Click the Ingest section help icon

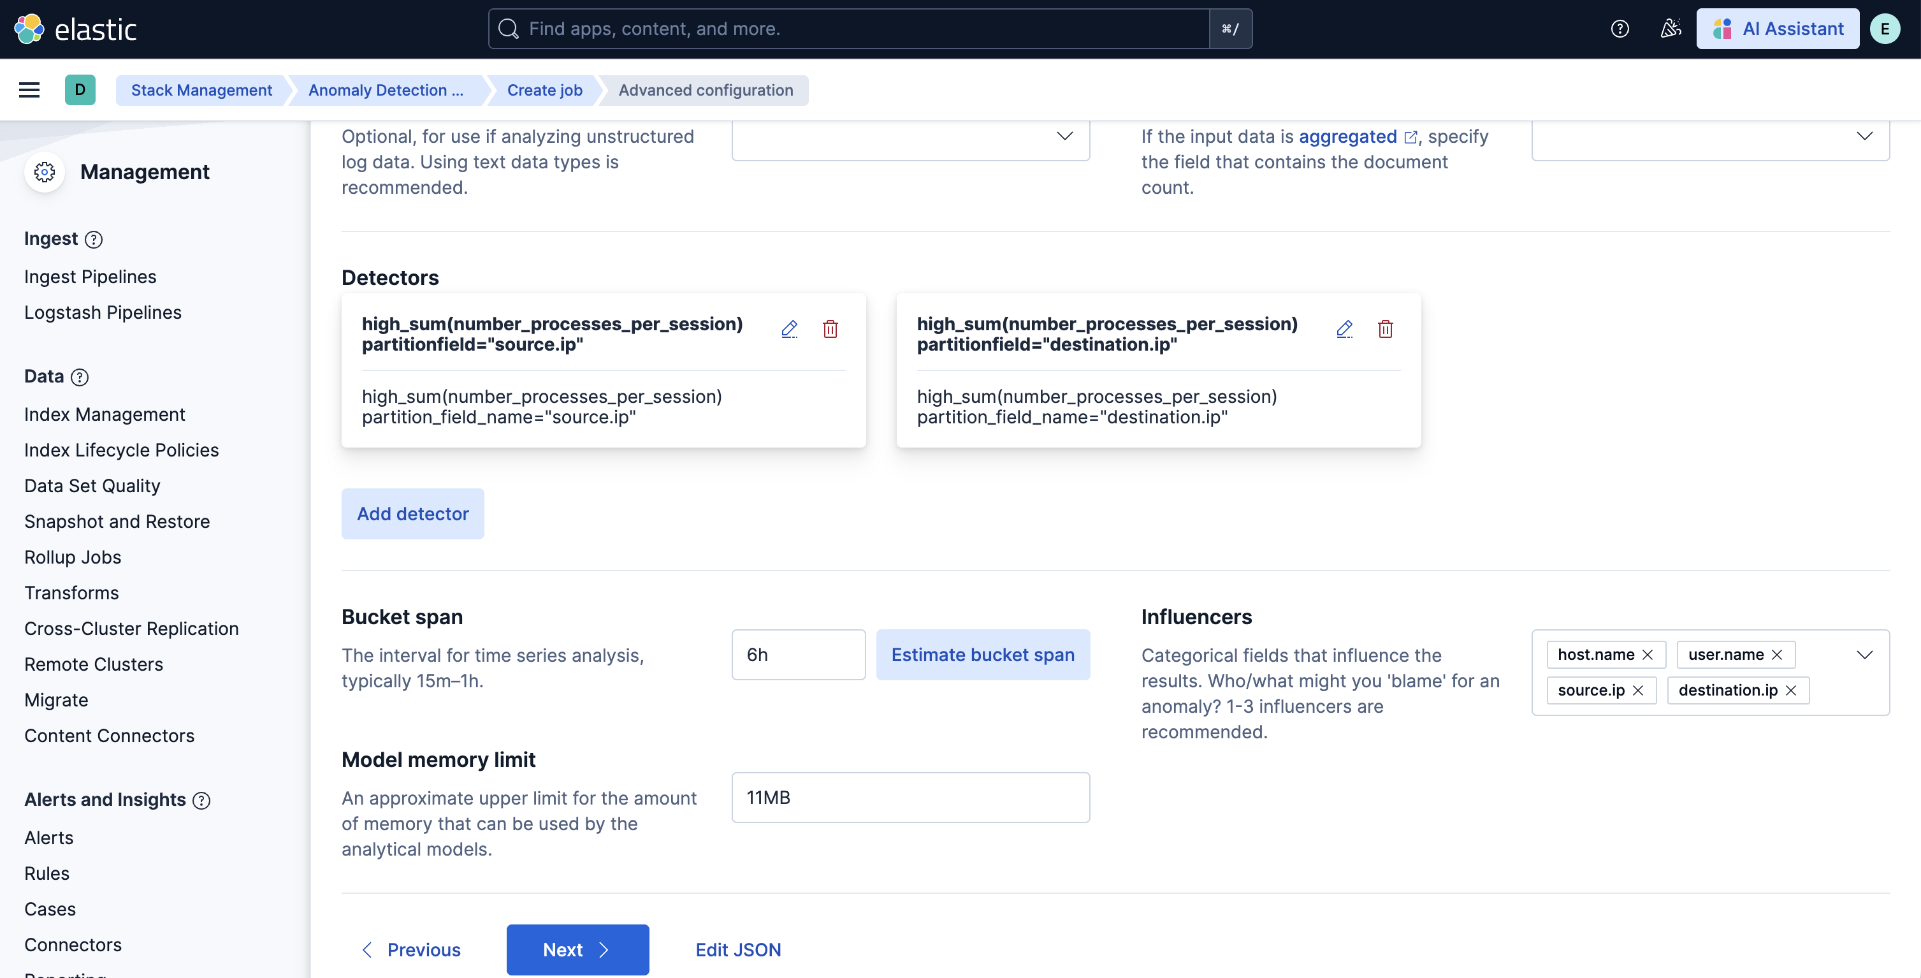click(93, 240)
